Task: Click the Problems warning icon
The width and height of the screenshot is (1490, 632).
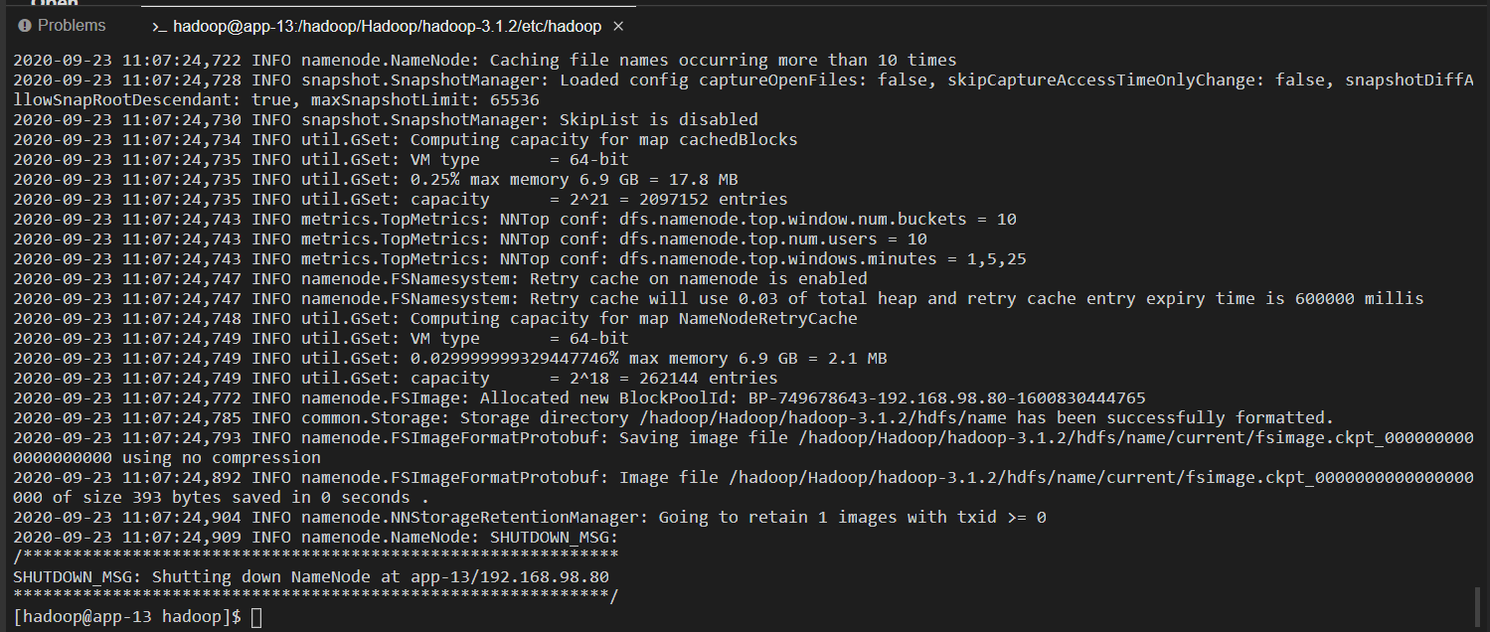Action: [x=24, y=25]
